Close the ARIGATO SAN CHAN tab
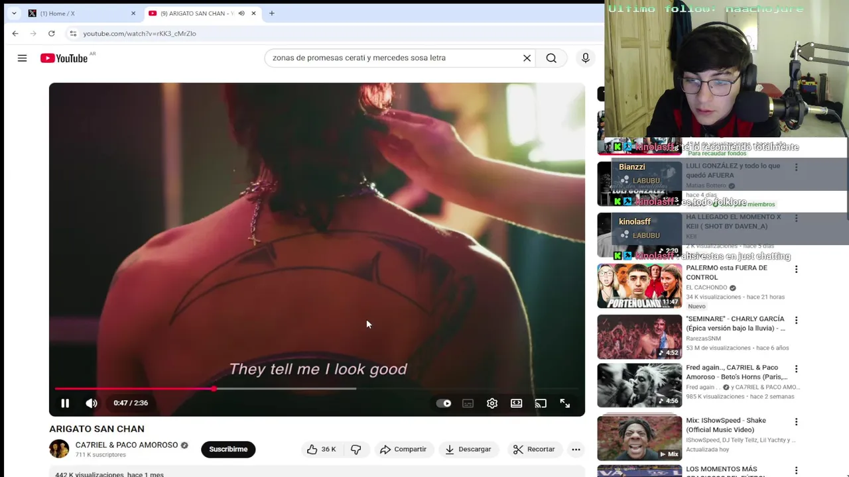This screenshot has height=477, width=849. (x=253, y=13)
